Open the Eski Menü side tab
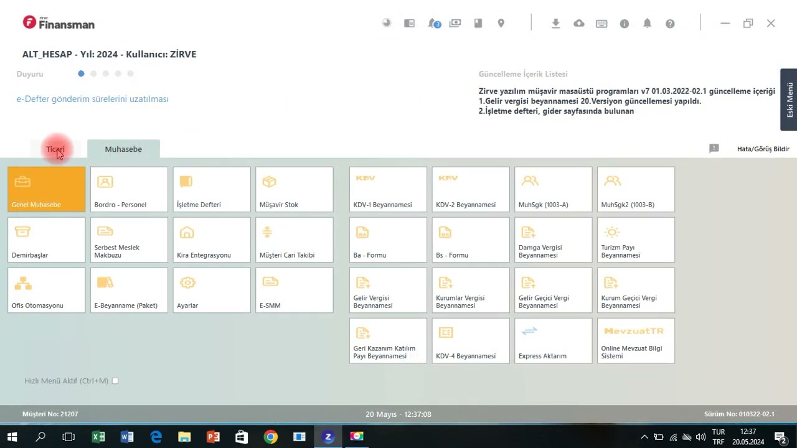The height and width of the screenshot is (448, 797). (x=789, y=100)
